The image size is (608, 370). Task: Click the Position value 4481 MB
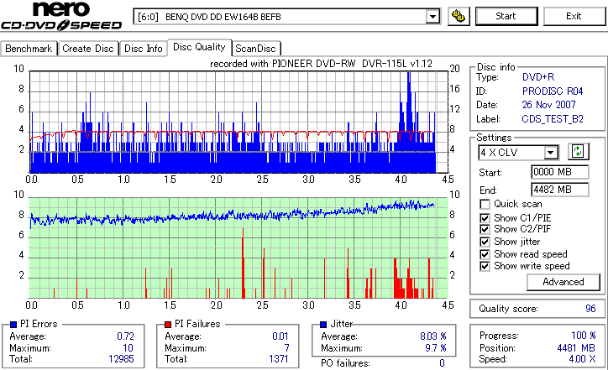point(576,348)
